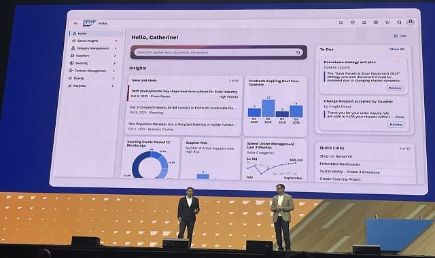Open the Sourcing menu label
The height and width of the screenshot is (258, 435).
(x=82, y=63)
